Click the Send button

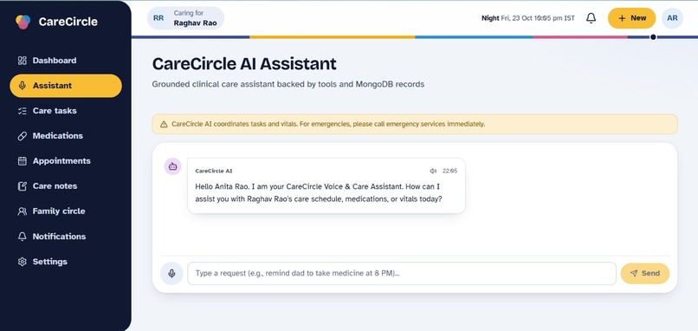pyautogui.click(x=645, y=274)
